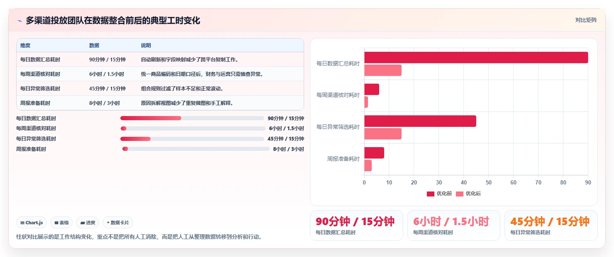614x257 pixels.
Task: Click the big orange 45分钟 / 15分钟 card value
Action: click(x=550, y=221)
